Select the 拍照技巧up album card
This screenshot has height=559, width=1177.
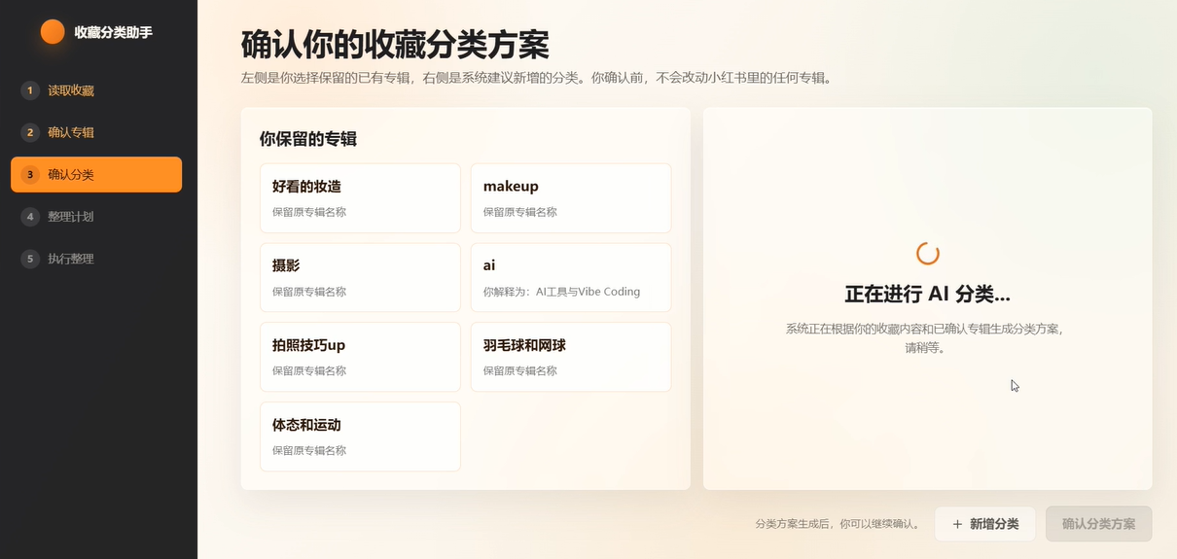[360, 357]
